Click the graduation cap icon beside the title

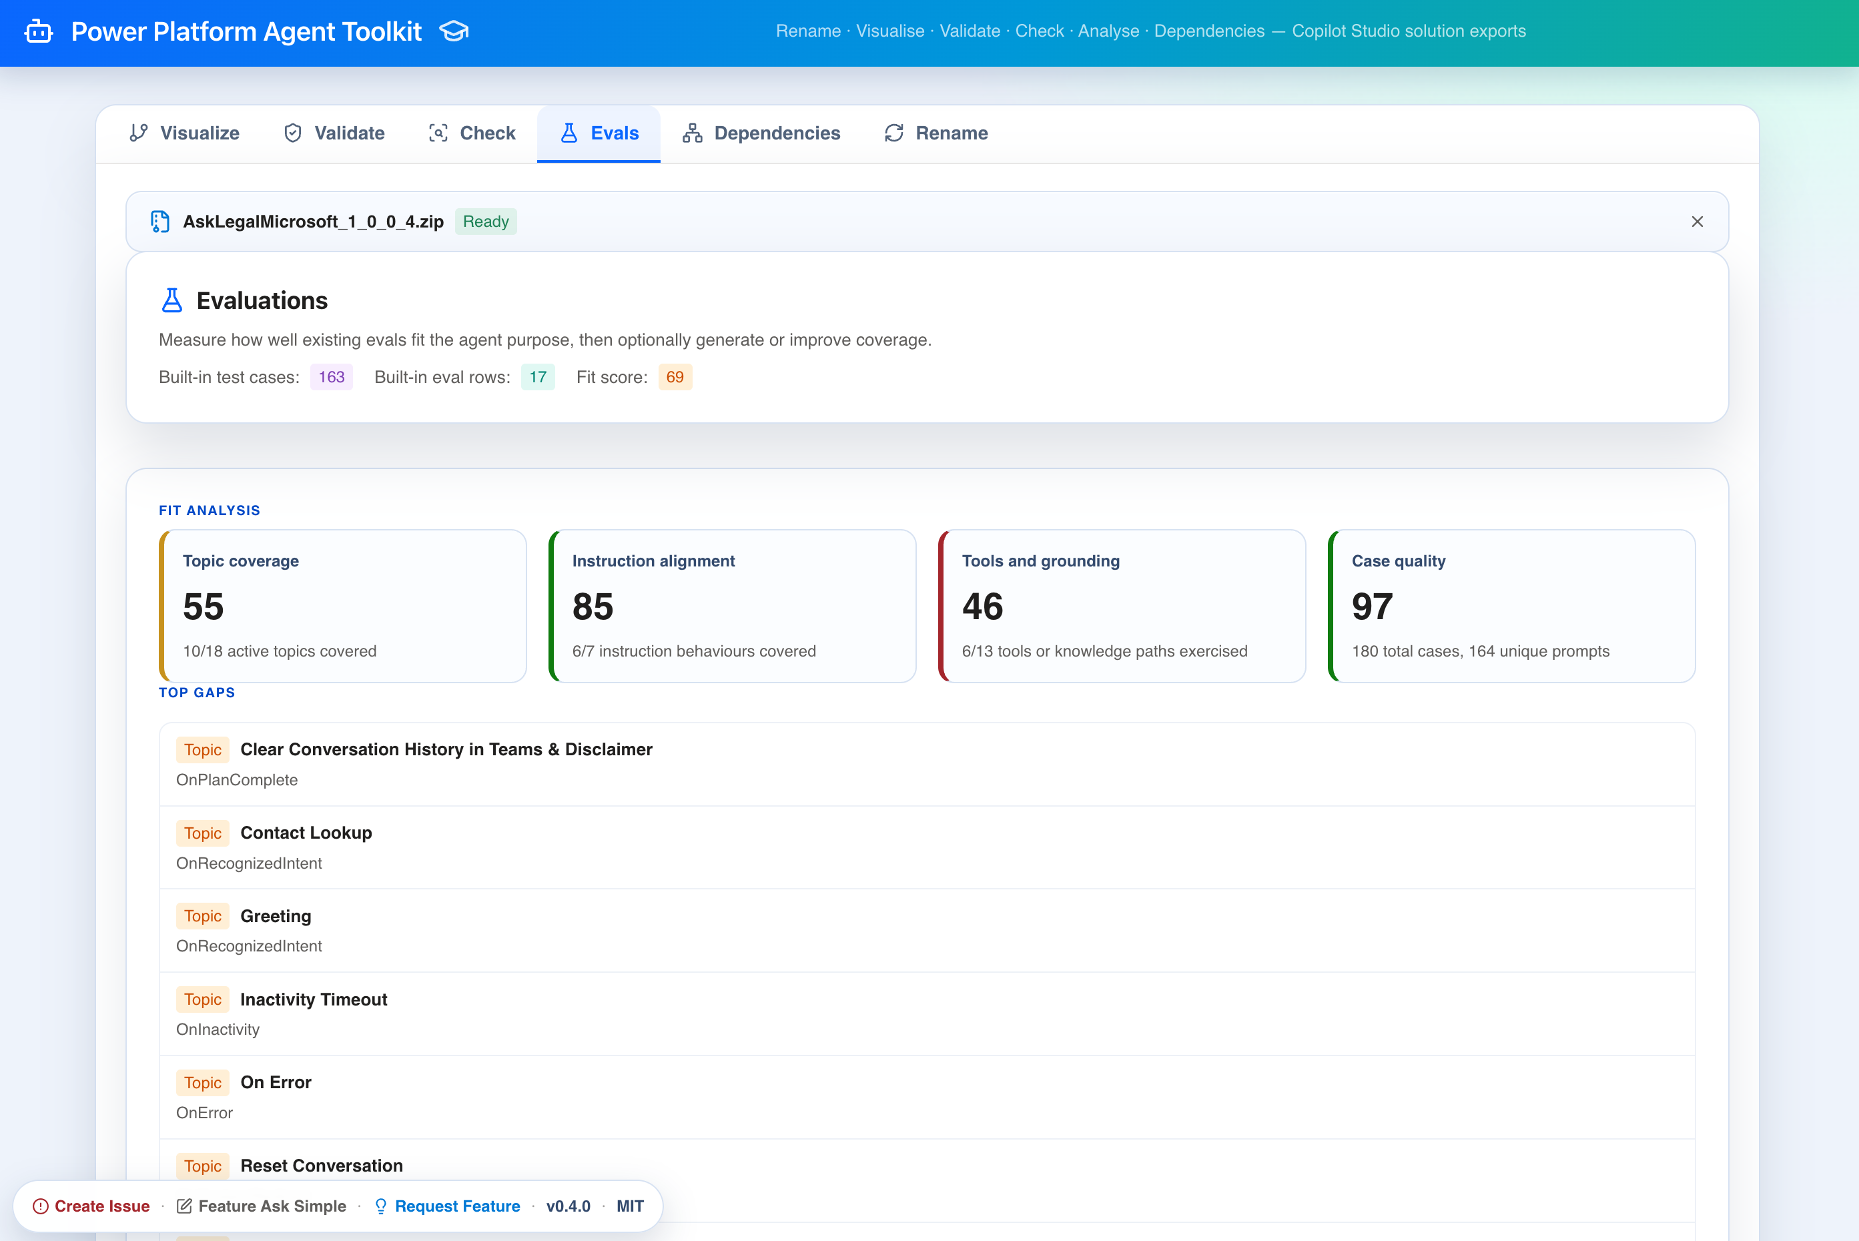pyautogui.click(x=454, y=31)
